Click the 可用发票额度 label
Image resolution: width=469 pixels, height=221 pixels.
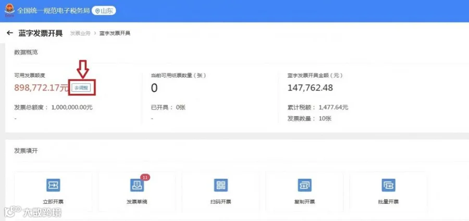click(30, 76)
